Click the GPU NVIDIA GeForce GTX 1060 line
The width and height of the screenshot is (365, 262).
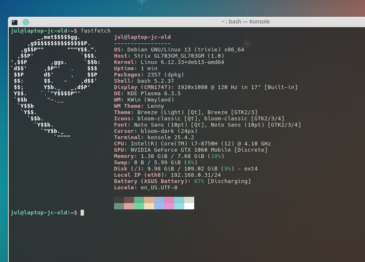point(190,150)
